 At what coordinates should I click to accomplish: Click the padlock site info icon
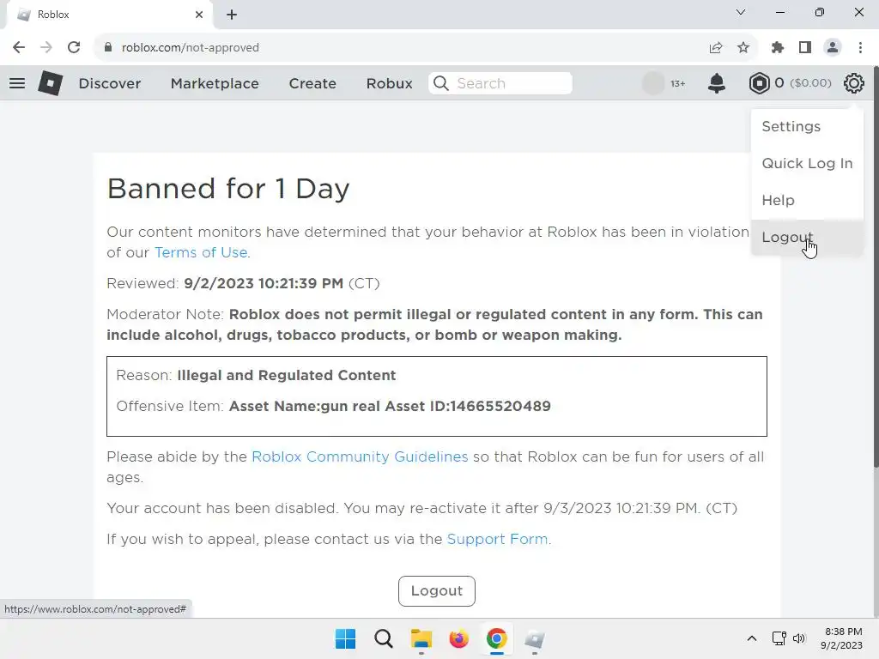tap(108, 48)
